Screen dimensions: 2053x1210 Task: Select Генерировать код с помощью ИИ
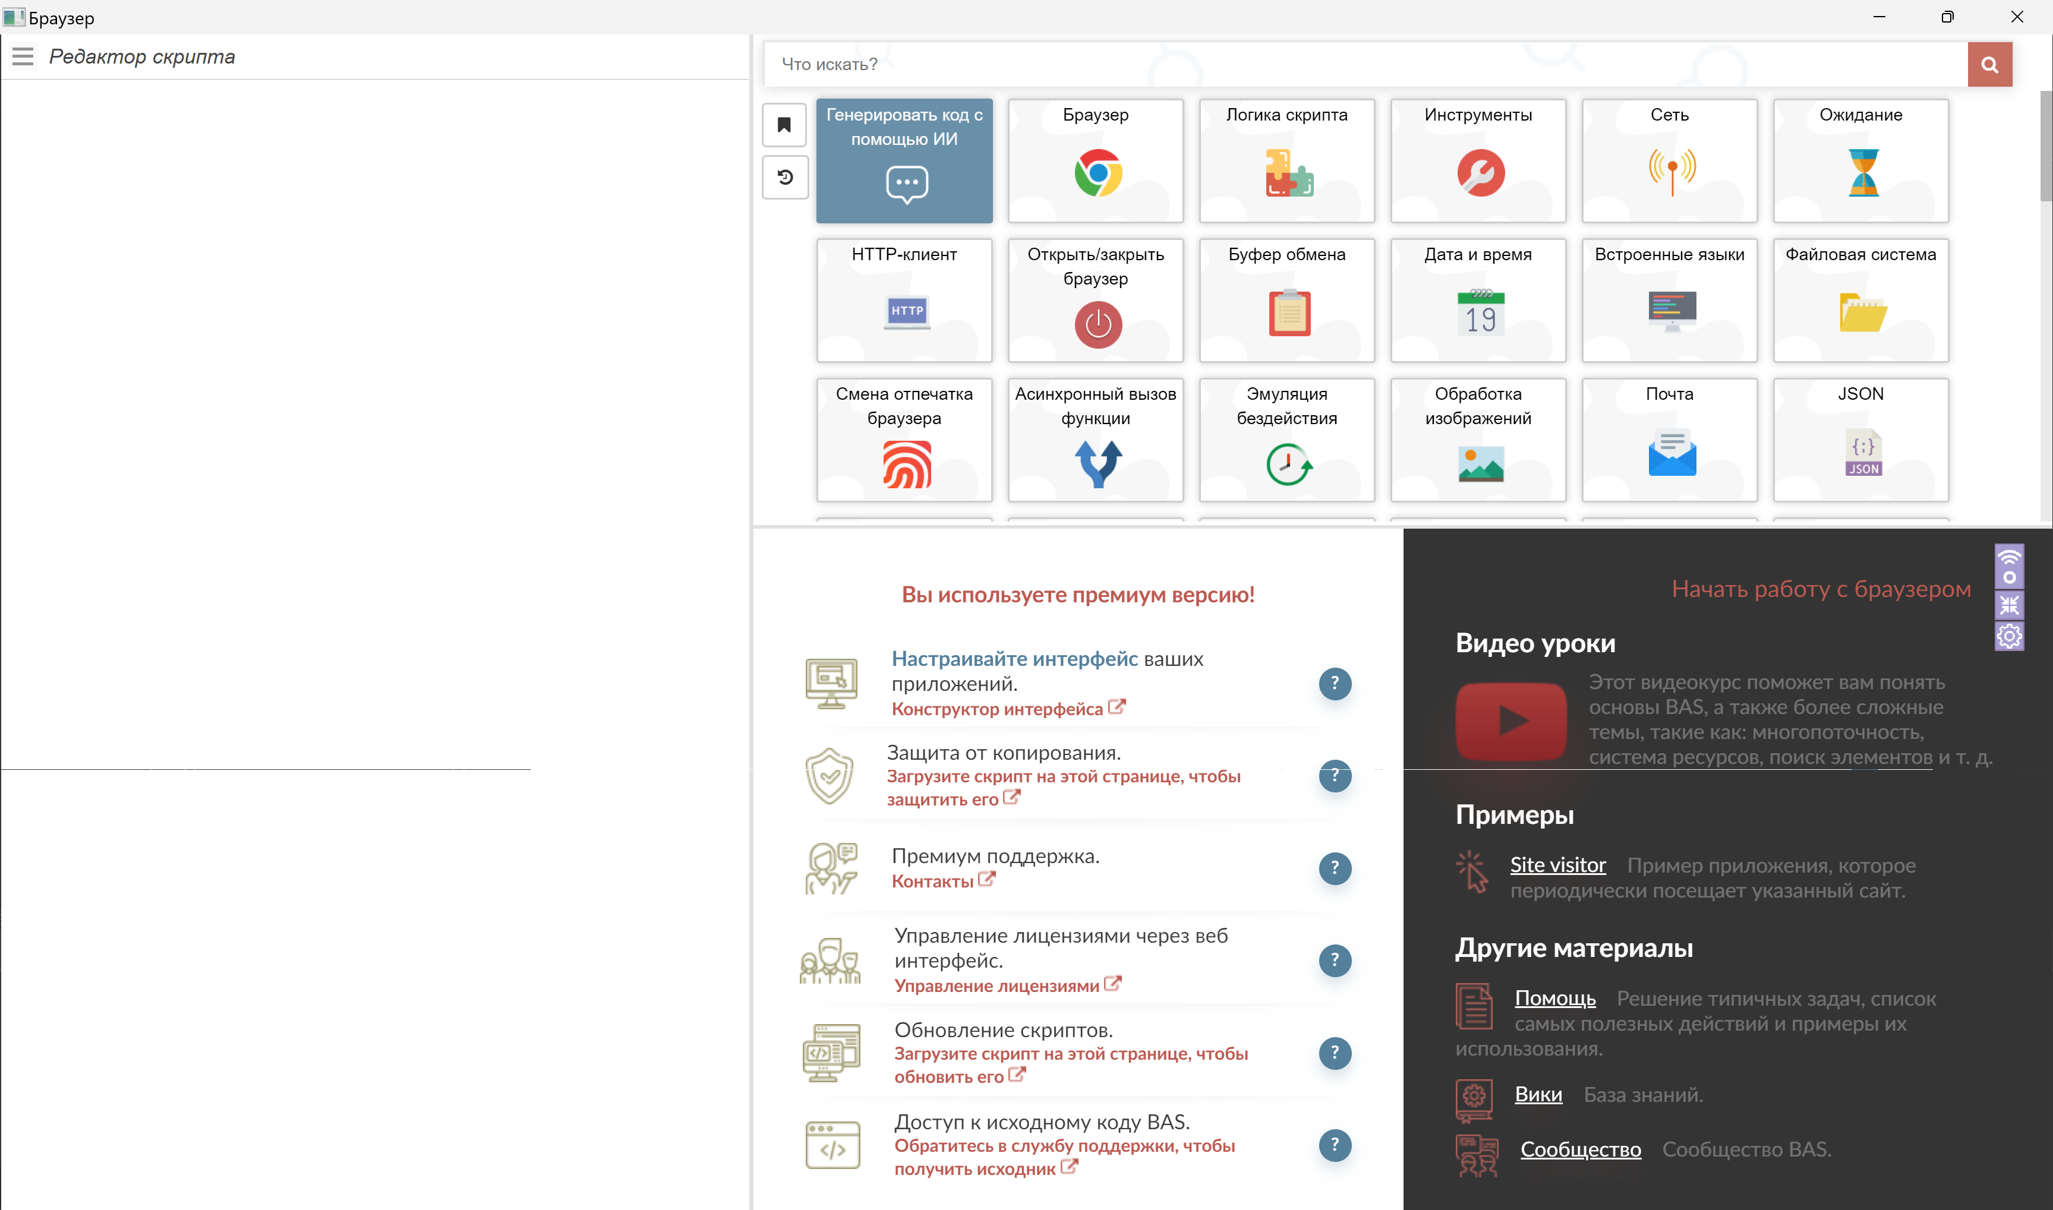pos(904,160)
